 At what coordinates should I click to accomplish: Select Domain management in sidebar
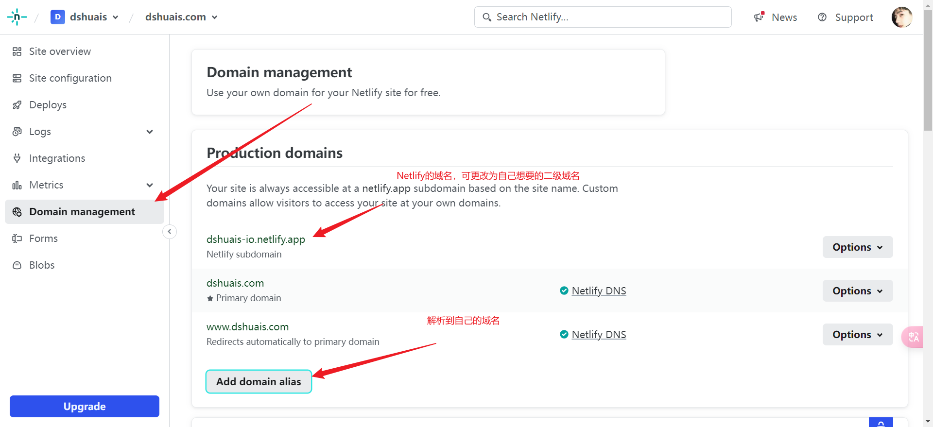85,212
